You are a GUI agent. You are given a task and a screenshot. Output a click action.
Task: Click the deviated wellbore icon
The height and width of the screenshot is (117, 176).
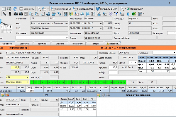click(4, 14)
